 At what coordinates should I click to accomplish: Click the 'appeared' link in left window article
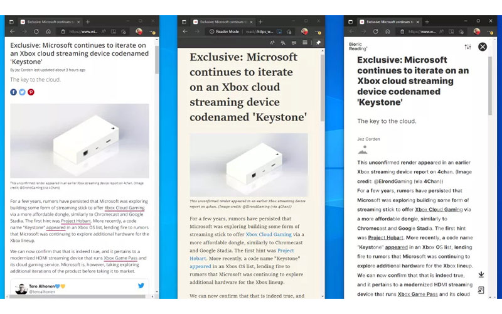56,227
